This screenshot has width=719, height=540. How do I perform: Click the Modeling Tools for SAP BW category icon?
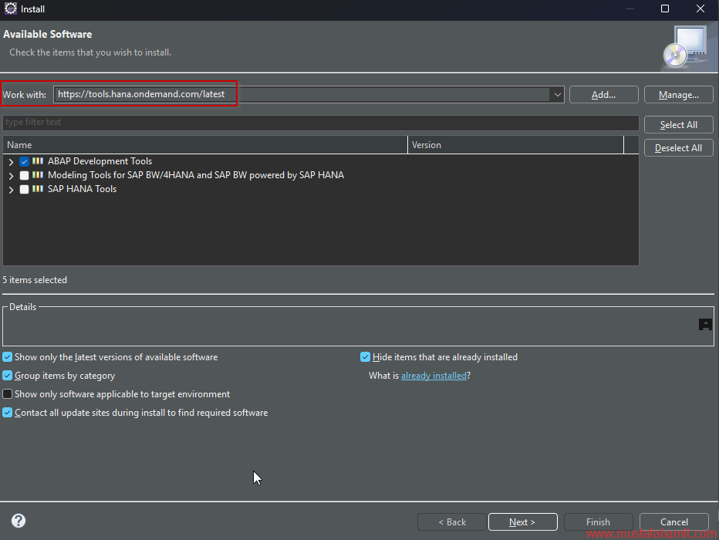tap(38, 175)
